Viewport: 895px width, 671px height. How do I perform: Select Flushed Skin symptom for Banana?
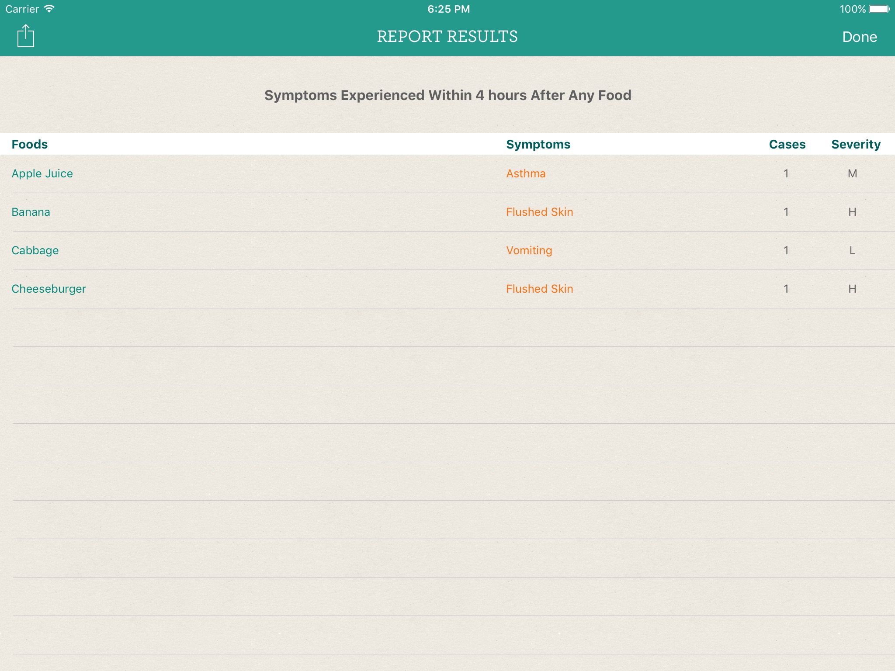pos(539,212)
